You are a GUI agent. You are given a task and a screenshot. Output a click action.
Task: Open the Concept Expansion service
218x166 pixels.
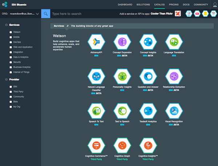pos(122,42)
